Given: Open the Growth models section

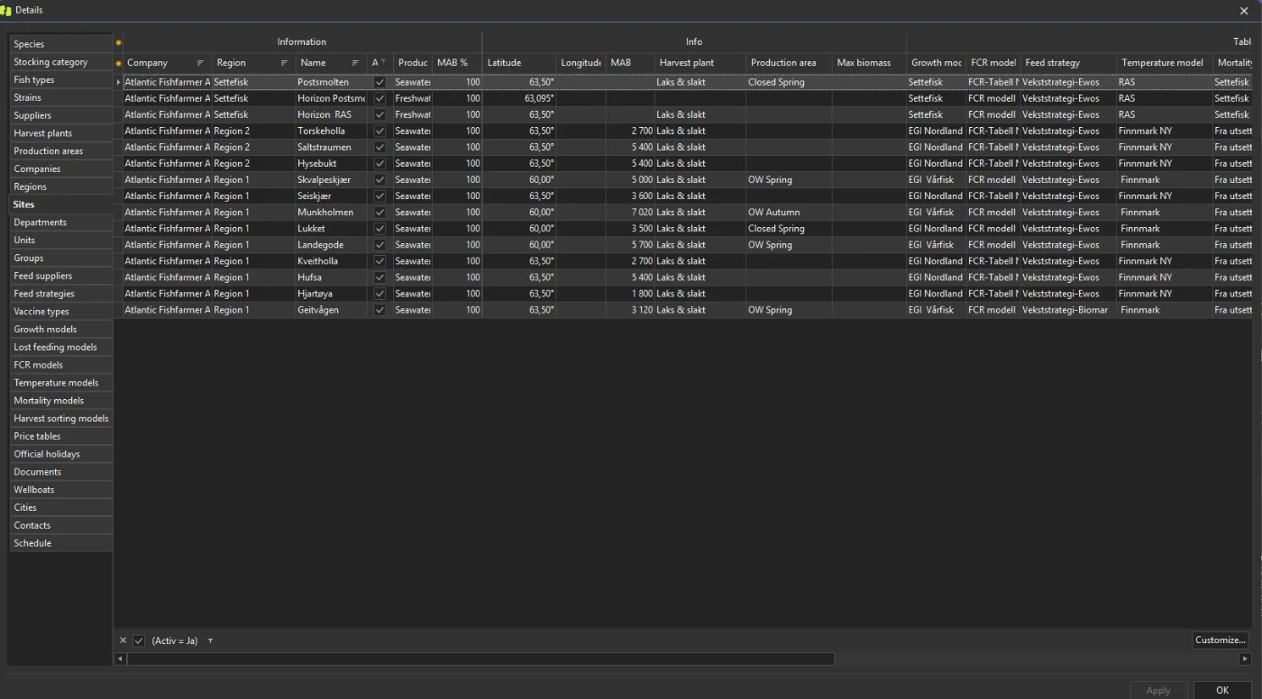Looking at the screenshot, I should click(x=60, y=329).
